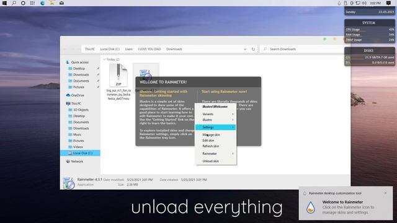Screen dimensions: 397x223
Task: Select Network in the sidebar
Action: tap(77, 161)
